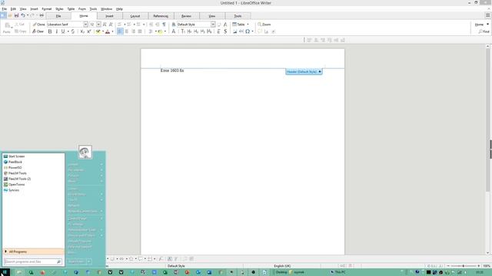Click the Find button in ribbon

coord(484,31)
